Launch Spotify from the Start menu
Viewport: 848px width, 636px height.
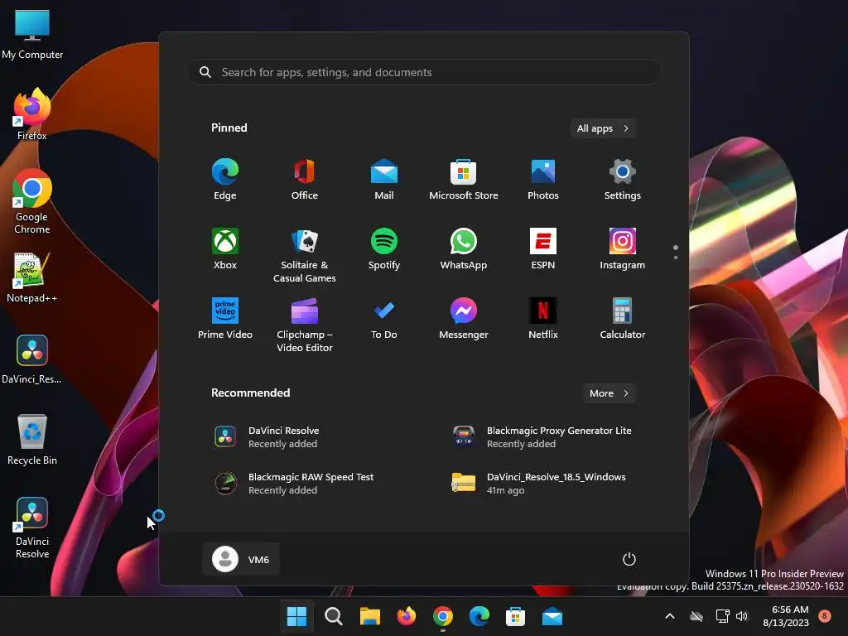384,249
